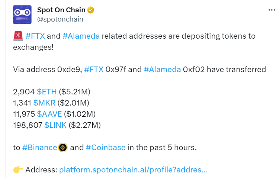This screenshot has width=279, height=178.
Task: Open the platform.spotonchain.ai profile link
Action: (x=133, y=170)
